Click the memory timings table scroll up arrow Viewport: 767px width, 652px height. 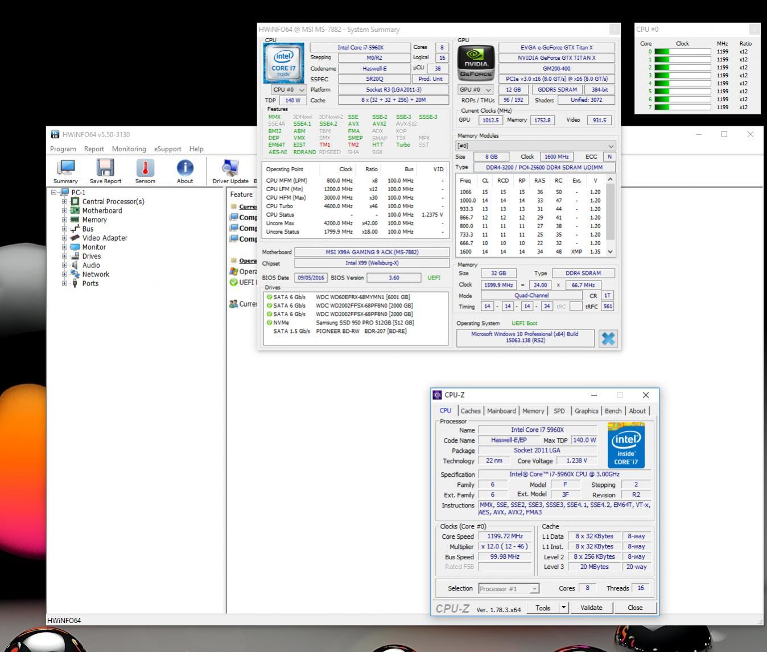point(611,179)
